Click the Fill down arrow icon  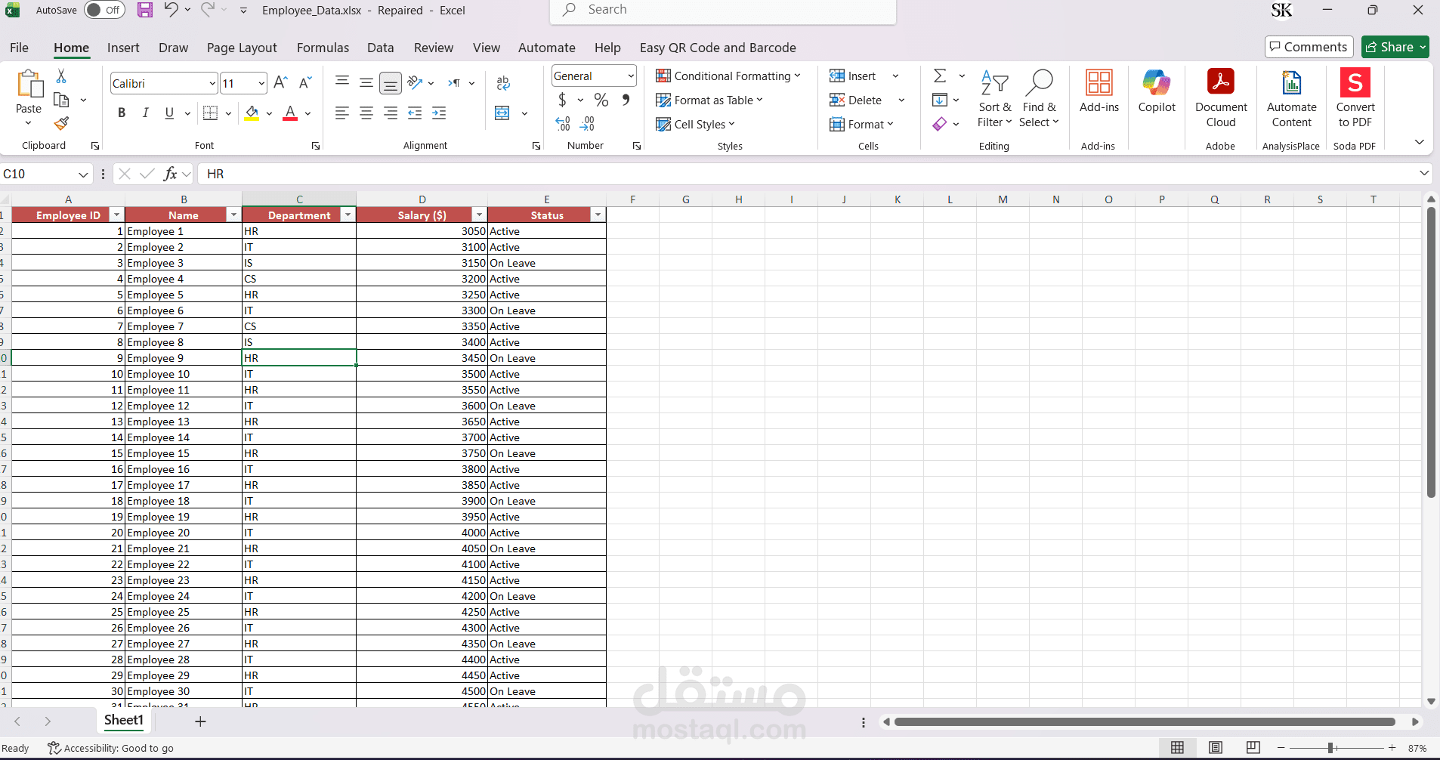940,100
